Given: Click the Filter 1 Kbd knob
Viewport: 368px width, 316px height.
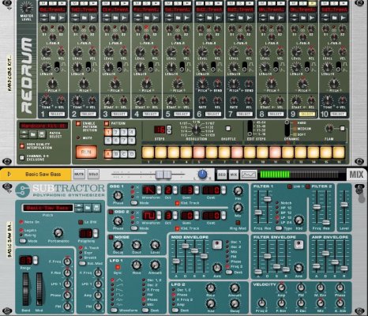Looking at the screenshot, I should click(x=299, y=220).
